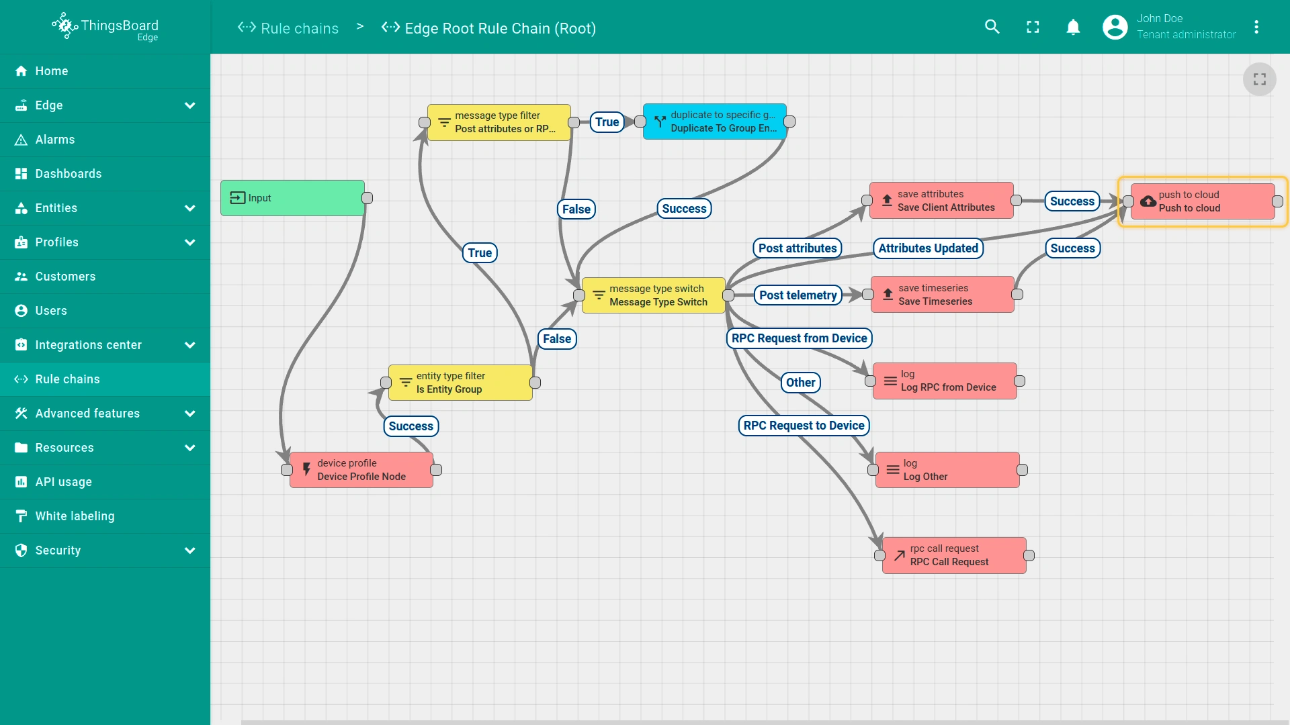Expand the Entities menu chevron
The height and width of the screenshot is (725, 1290).
[x=189, y=208]
